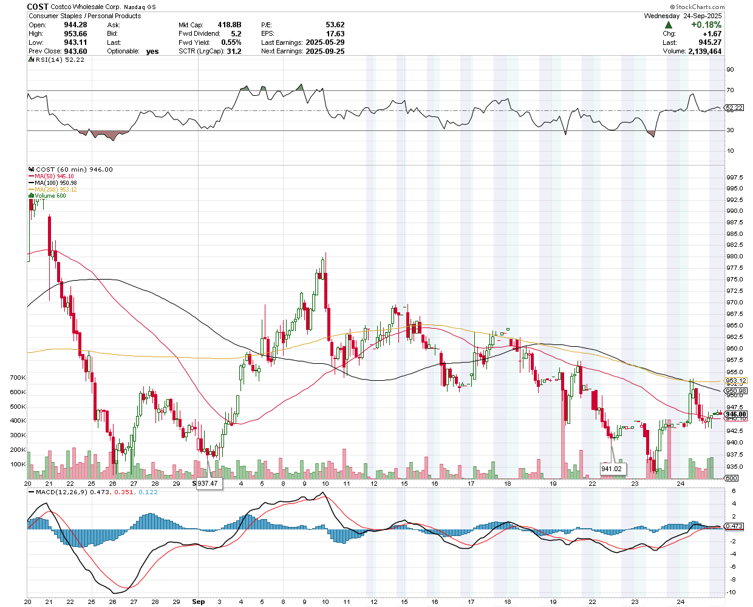Select the P/E value 53.62
753x607 pixels.
pos(335,25)
